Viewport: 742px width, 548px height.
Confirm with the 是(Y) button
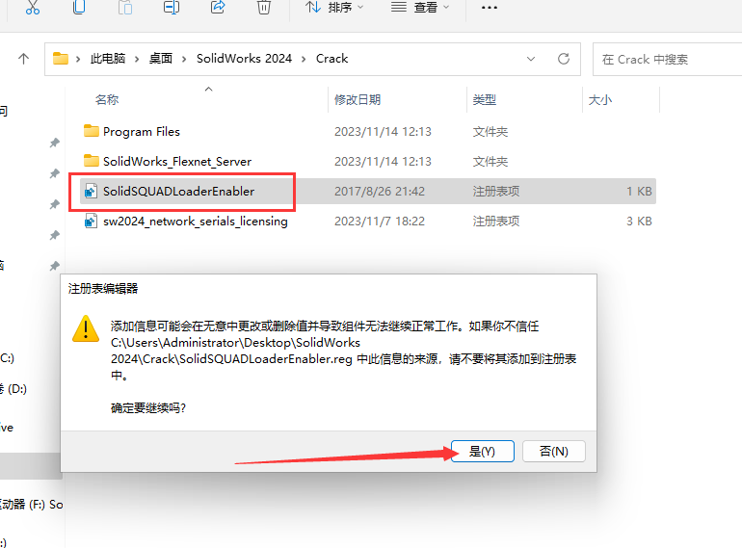pyautogui.click(x=481, y=451)
